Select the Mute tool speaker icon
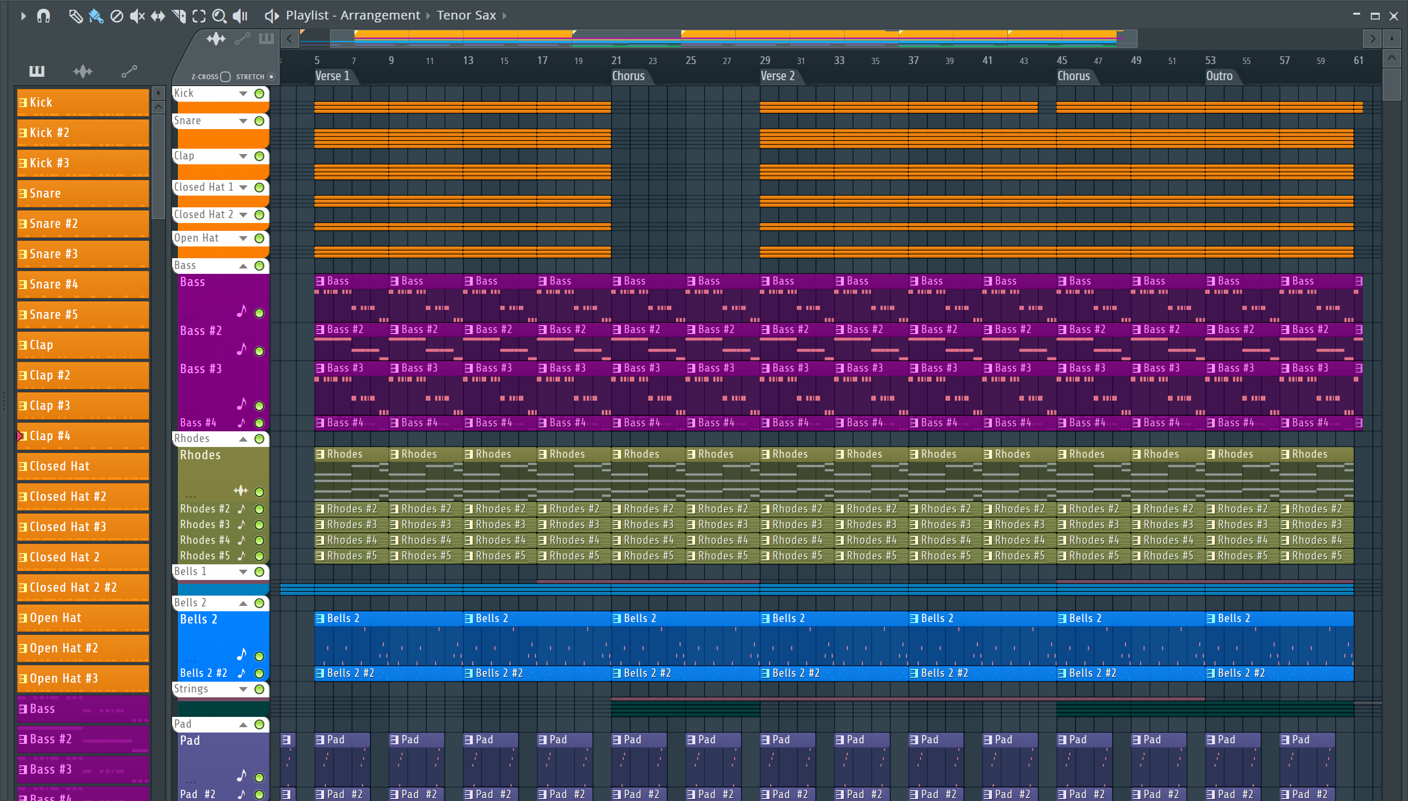 137,16
